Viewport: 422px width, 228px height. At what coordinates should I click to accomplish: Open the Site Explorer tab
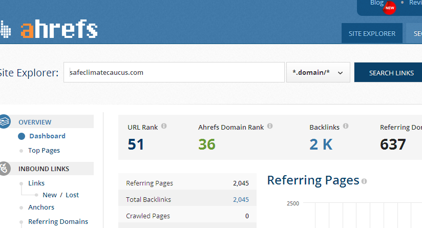click(x=372, y=33)
